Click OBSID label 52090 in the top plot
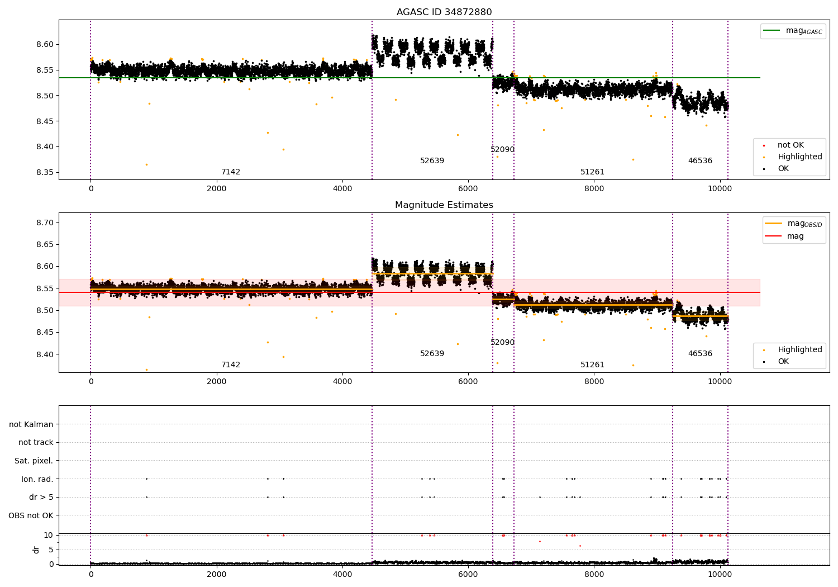Screen dimensions: 838x587 (503, 150)
